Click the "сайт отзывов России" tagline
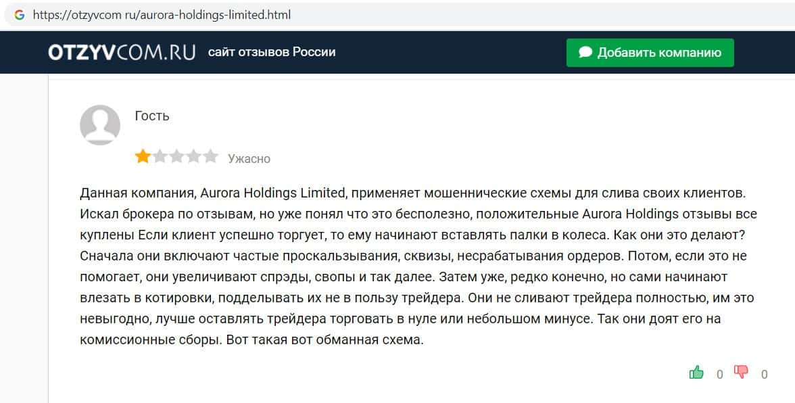 click(x=272, y=52)
